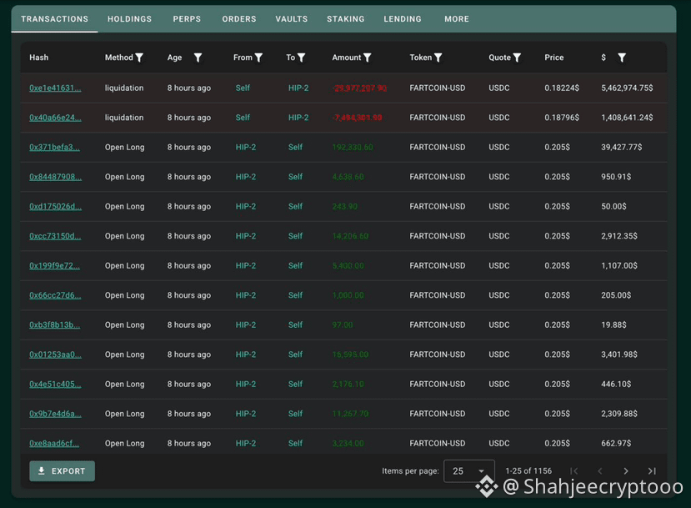Click HIP-2 in the 0x40a66e24 row

click(x=298, y=118)
